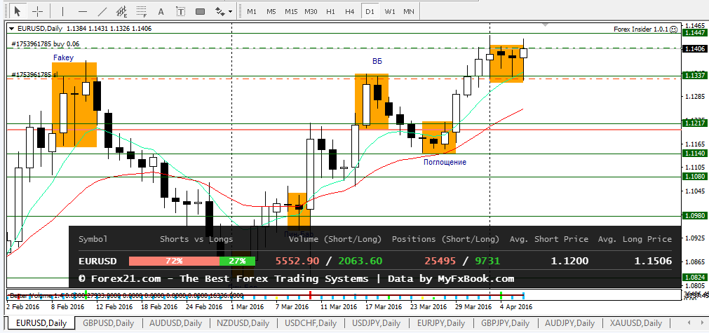Click the Forex21.com credit line
This screenshot has width=709, height=333.
296,279
